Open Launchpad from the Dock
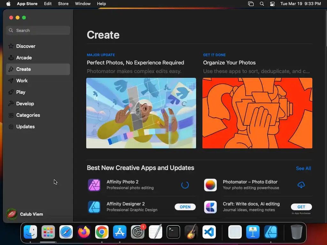Image resolution: width=327 pixels, height=245 pixels. click(x=48, y=232)
